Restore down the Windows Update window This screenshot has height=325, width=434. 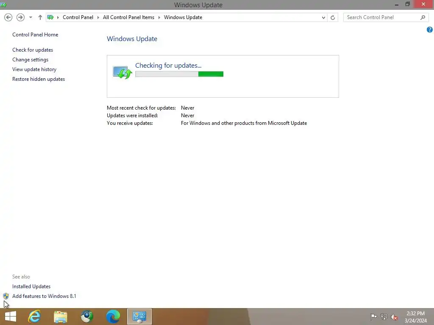click(407, 4)
